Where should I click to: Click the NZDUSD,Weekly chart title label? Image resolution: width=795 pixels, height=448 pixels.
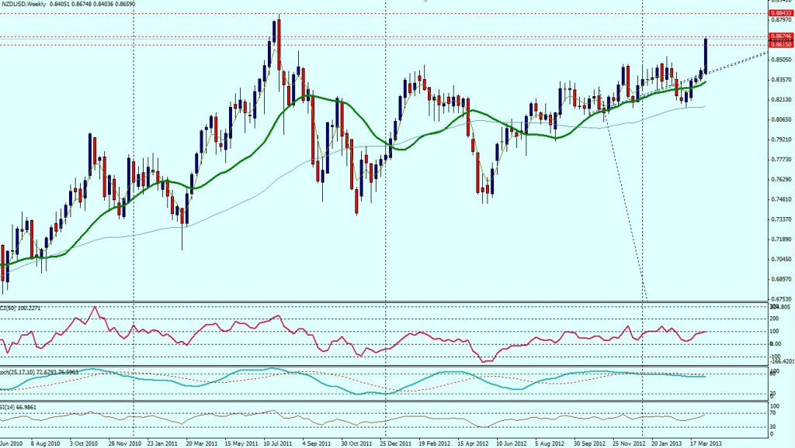point(30,5)
